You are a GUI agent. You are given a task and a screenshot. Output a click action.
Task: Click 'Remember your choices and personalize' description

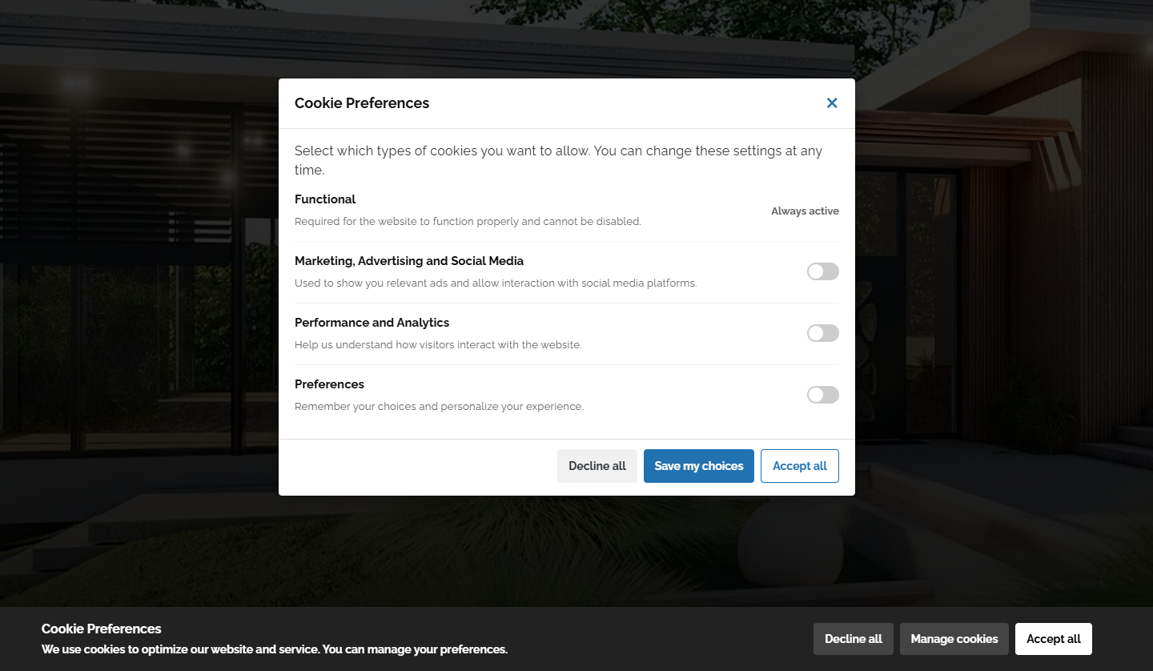pos(439,407)
